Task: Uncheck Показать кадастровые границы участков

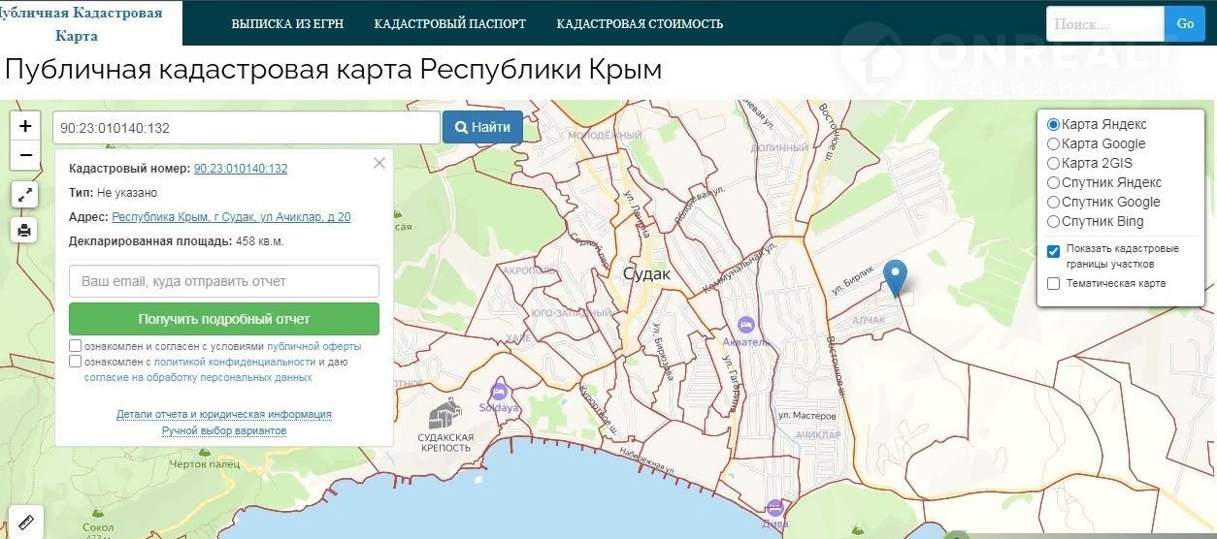Action: pos(1054,252)
